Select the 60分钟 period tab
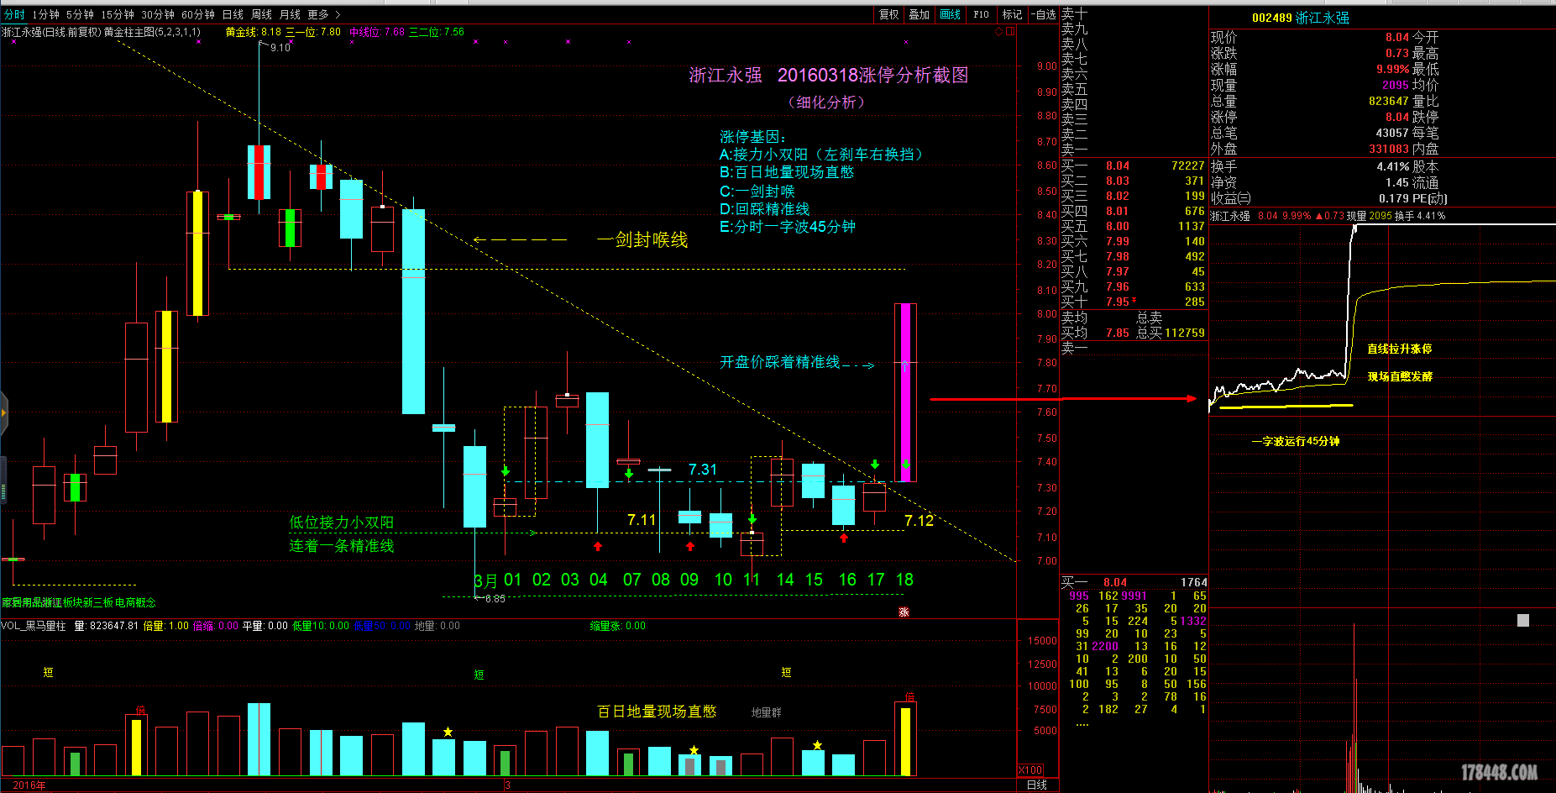Screen dimensions: 1556x793 point(198,14)
